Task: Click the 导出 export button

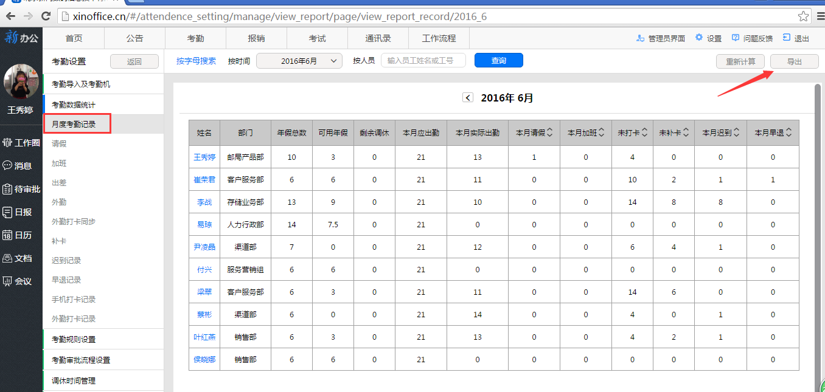Action: tap(795, 61)
